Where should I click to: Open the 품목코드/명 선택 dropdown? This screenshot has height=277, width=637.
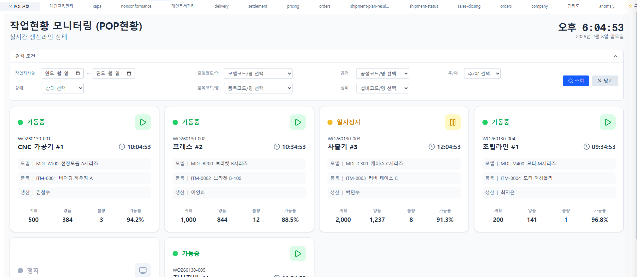click(258, 88)
